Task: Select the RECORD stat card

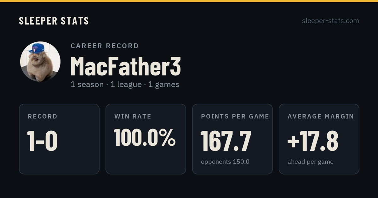Action: tap(59, 139)
